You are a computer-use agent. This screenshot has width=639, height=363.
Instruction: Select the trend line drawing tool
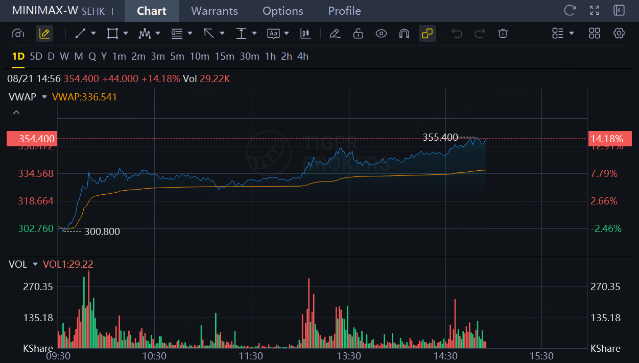point(80,34)
